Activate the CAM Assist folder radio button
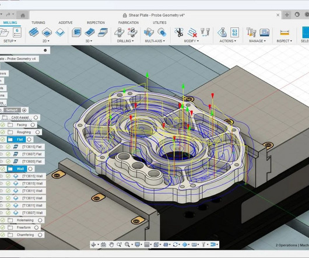Image resolution: width=309 pixels, height=258 pixels. coord(36,117)
